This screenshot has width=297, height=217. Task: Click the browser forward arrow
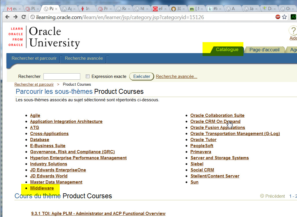pyautogui.click(x=16, y=17)
